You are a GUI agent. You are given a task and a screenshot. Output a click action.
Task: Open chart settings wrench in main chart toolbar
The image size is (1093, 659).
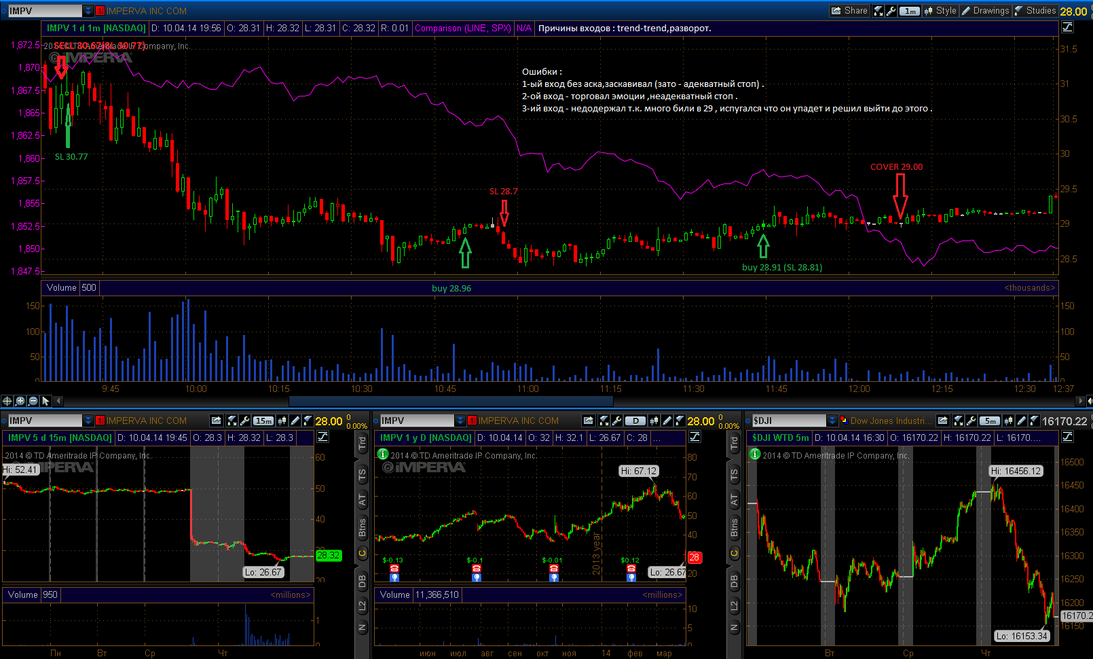891,11
